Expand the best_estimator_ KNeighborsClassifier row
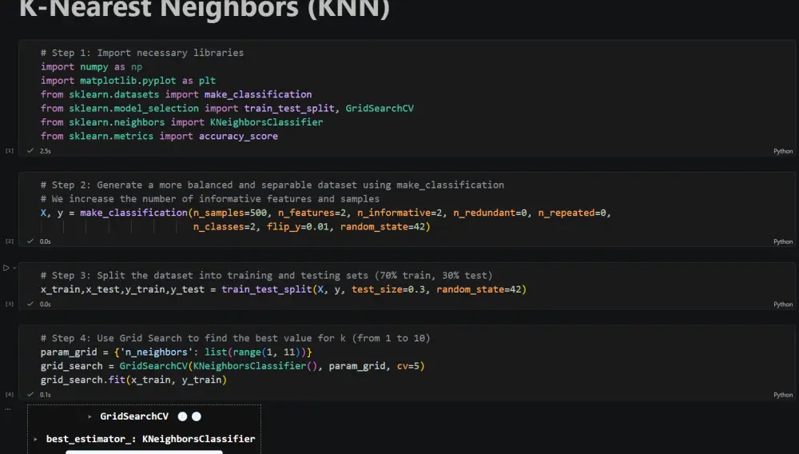 click(x=35, y=439)
